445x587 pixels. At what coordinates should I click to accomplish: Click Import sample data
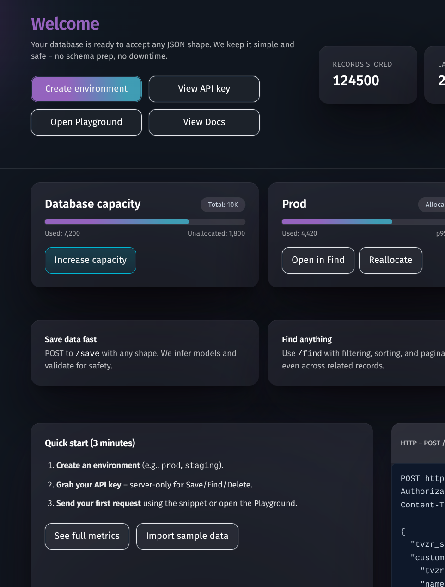(187, 536)
